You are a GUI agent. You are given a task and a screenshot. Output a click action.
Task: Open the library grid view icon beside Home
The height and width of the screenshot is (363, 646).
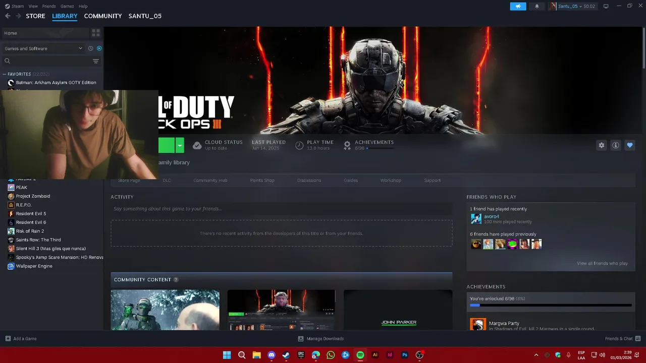[x=95, y=33]
